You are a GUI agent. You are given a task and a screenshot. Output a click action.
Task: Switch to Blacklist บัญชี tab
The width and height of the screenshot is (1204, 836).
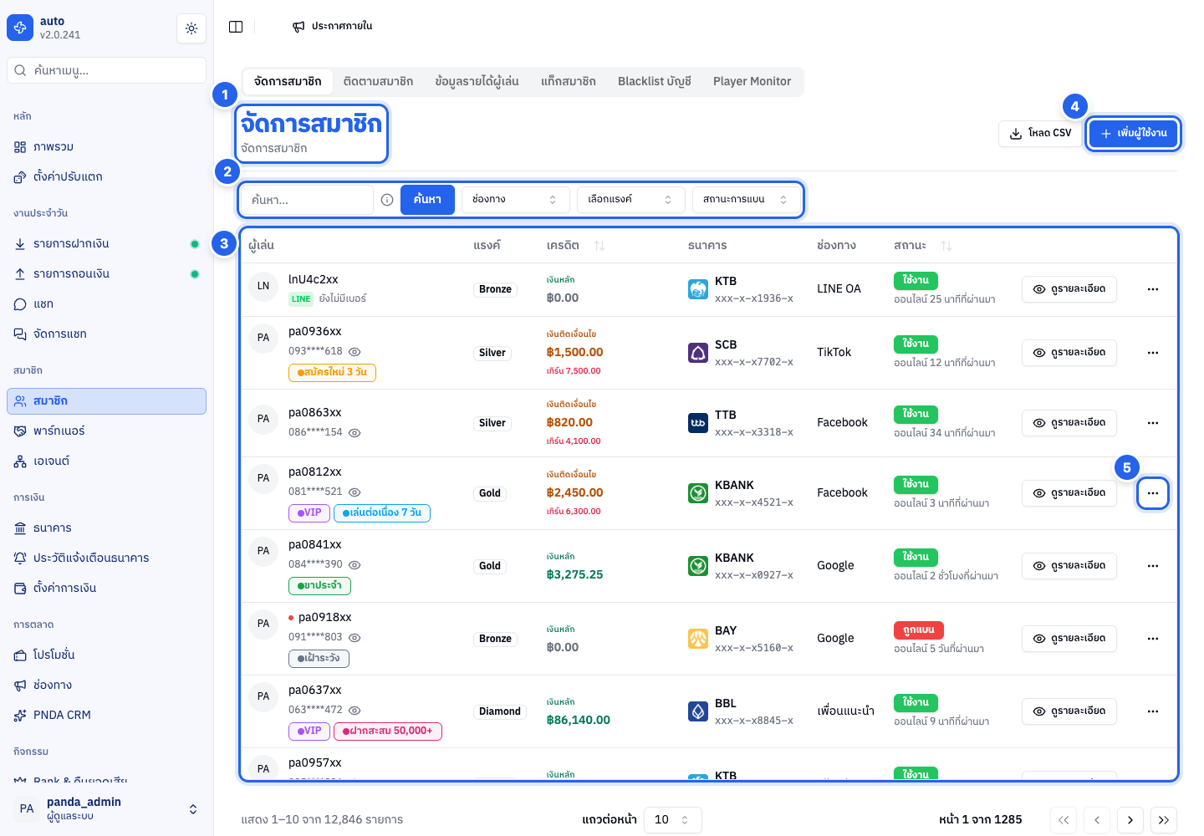coord(655,82)
